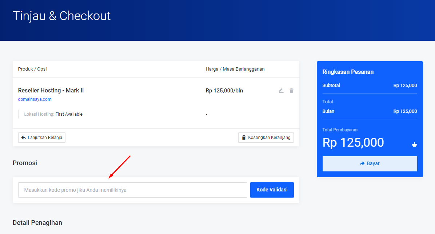Click the Ringkasan Pesanan heading
435x234 pixels.
pyautogui.click(x=348, y=72)
